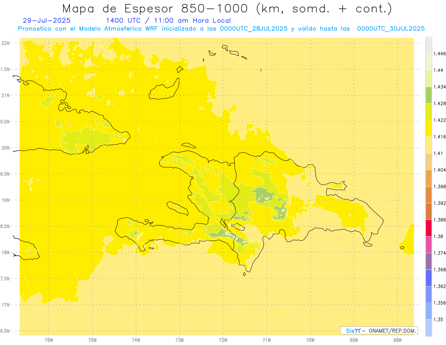
Task: Click the '8.5N' latitude label
Action: coord(6,226)
